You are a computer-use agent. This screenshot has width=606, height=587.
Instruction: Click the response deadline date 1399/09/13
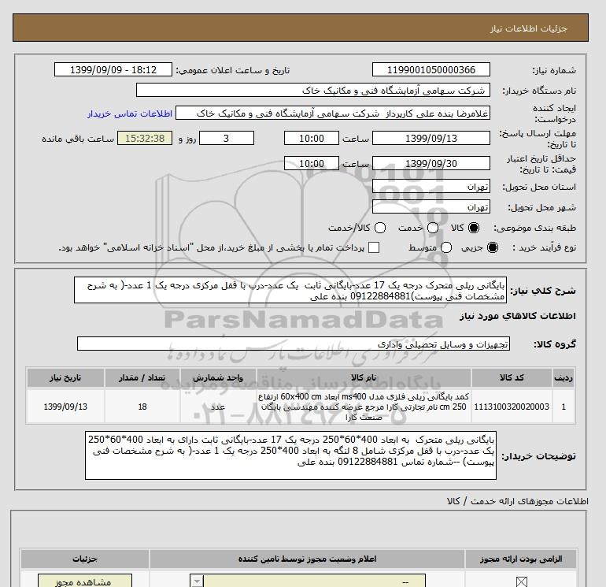coord(431,138)
